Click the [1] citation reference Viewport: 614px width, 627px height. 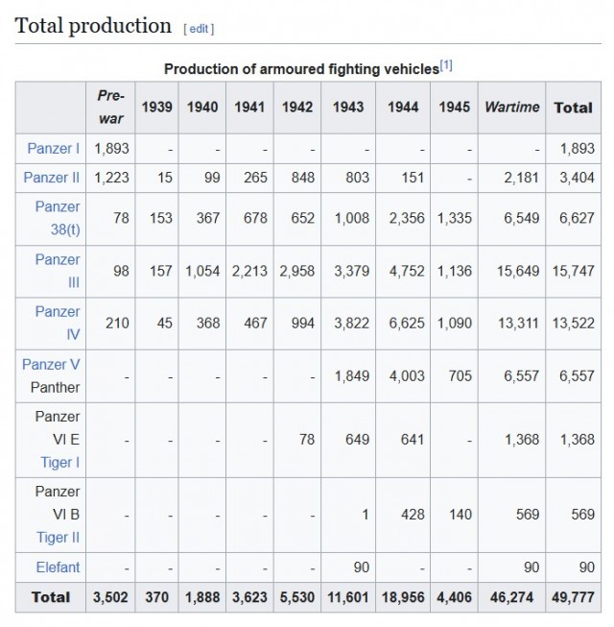[446, 65]
